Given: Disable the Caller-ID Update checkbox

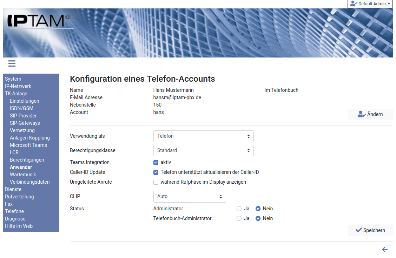Looking at the screenshot, I should [156, 172].
